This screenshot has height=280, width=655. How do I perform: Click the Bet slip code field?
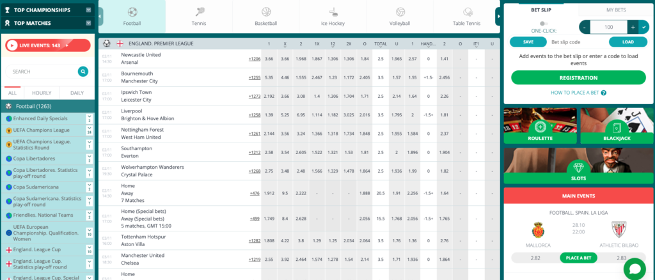(578, 42)
